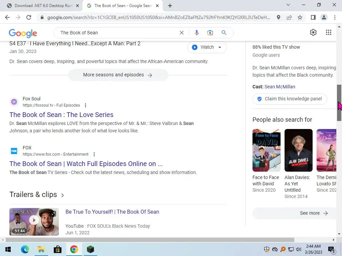Close the Download .NET 6.0 tab
The height and width of the screenshot is (256, 342).
click(77, 6)
